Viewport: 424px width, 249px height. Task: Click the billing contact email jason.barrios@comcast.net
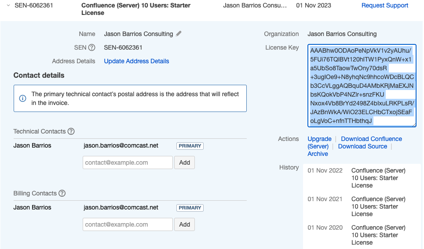tap(121, 207)
